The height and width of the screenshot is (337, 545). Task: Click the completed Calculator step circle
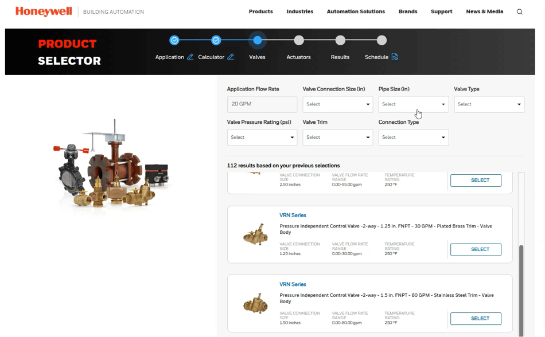coord(216,40)
